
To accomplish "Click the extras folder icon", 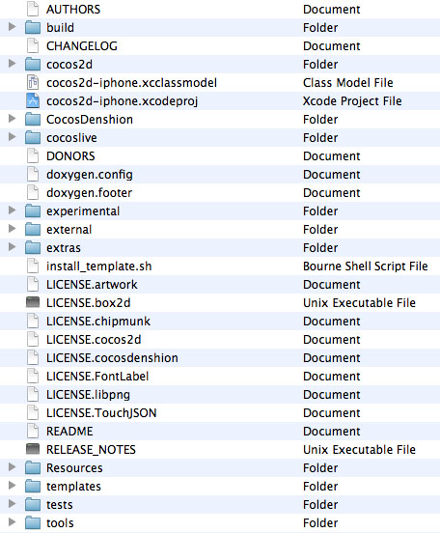I will click(x=33, y=247).
